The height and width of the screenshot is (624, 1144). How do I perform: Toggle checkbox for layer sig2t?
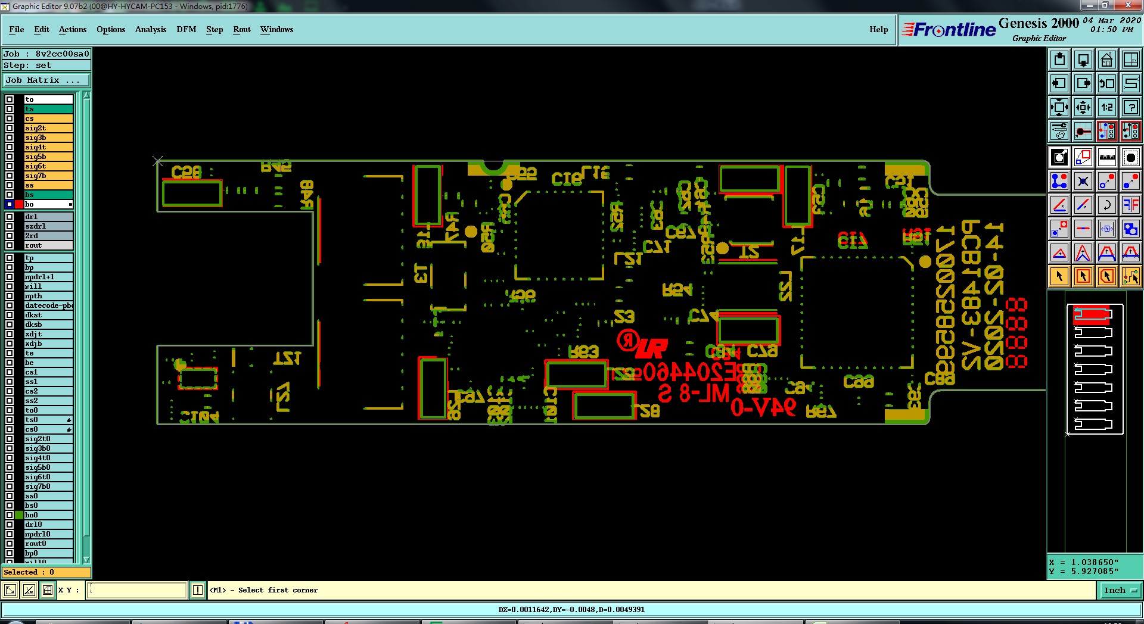click(x=10, y=128)
